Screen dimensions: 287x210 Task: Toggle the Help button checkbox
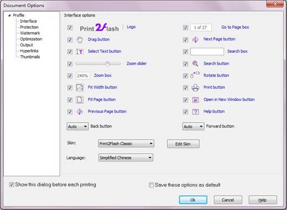[185, 112]
